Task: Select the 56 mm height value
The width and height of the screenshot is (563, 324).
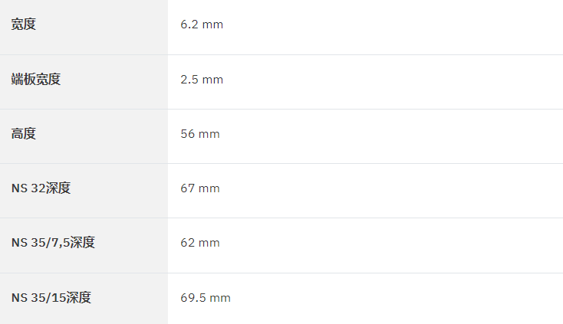Action: 200,134
